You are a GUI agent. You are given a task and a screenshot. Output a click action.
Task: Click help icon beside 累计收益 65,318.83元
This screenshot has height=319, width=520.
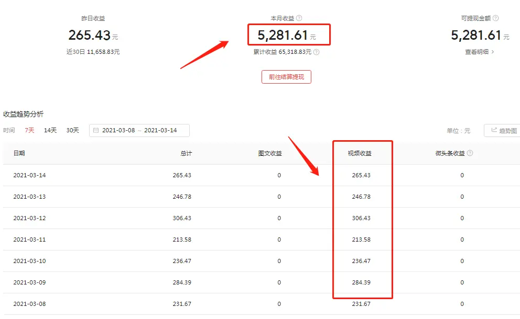tap(317, 52)
